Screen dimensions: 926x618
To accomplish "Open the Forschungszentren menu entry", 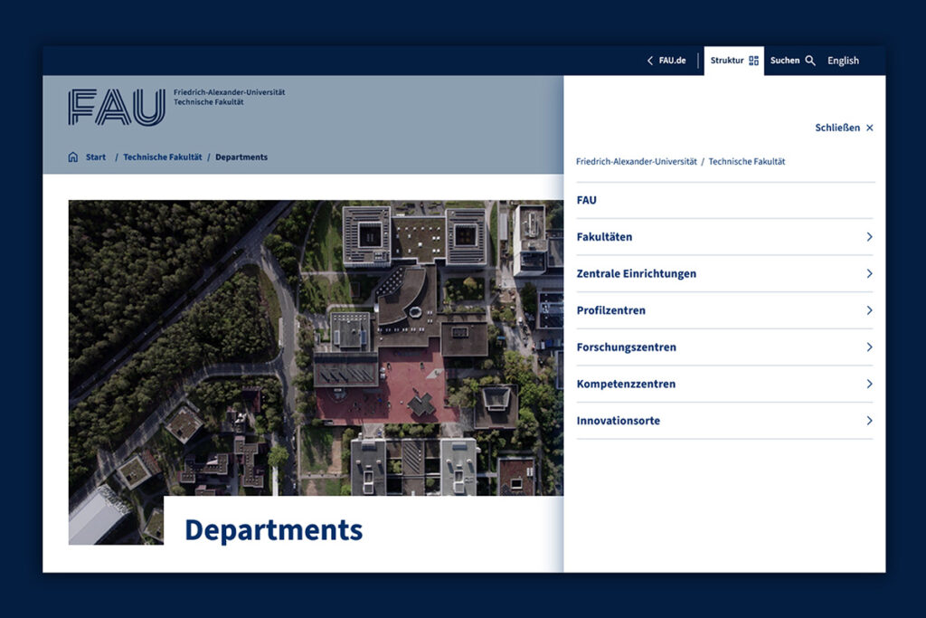I will click(627, 347).
